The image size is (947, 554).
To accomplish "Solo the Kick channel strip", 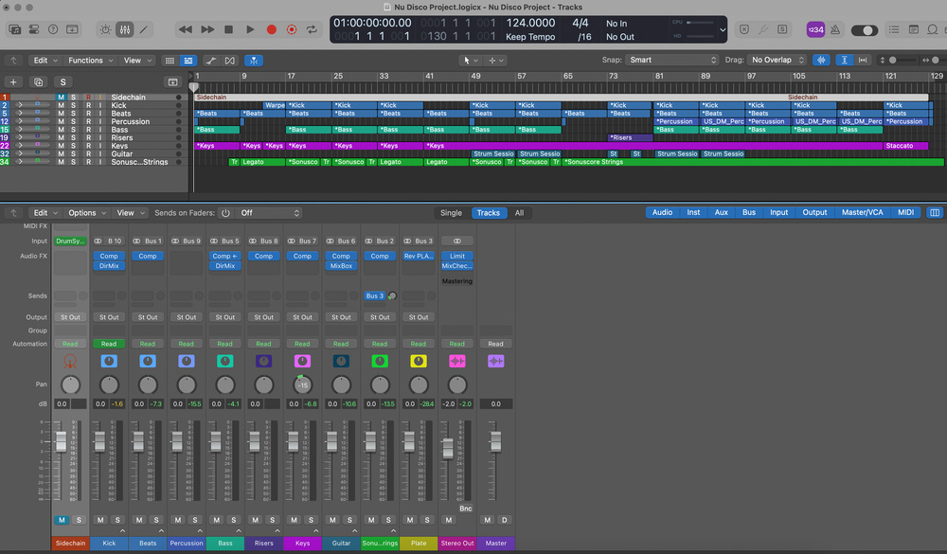I will pos(117,520).
